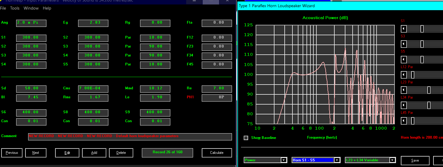Click the Bl field showing 7.45
The width and height of the screenshot is (443, 167).
31,98
